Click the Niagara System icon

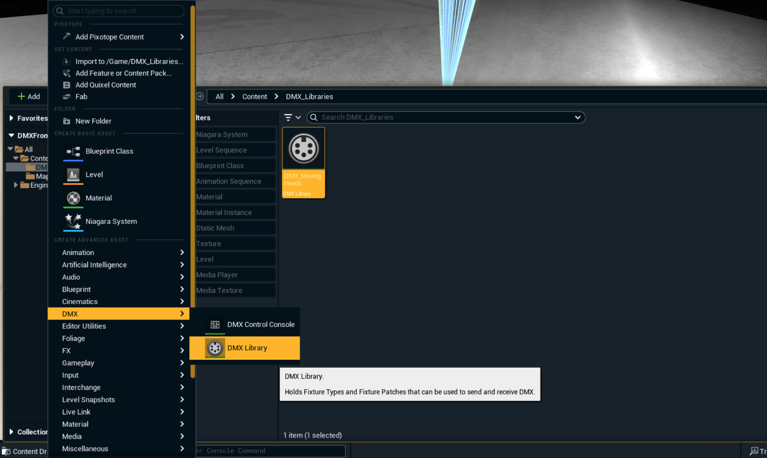pyautogui.click(x=73, y=222)
